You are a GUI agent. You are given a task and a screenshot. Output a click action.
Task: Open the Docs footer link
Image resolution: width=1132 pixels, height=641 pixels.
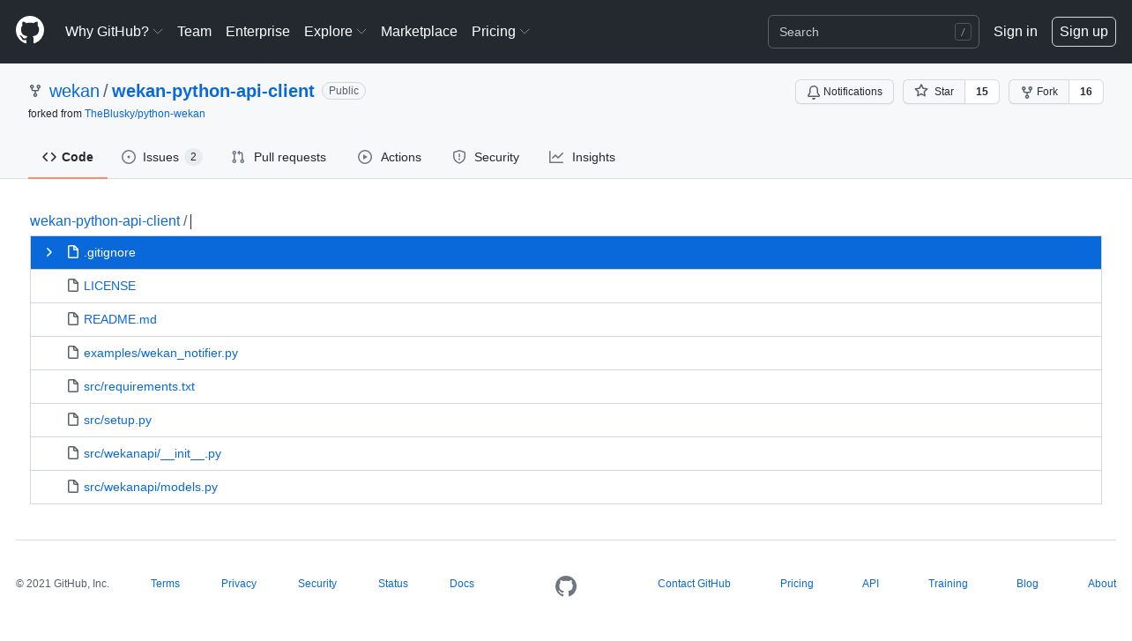click(x=462, y=584)
